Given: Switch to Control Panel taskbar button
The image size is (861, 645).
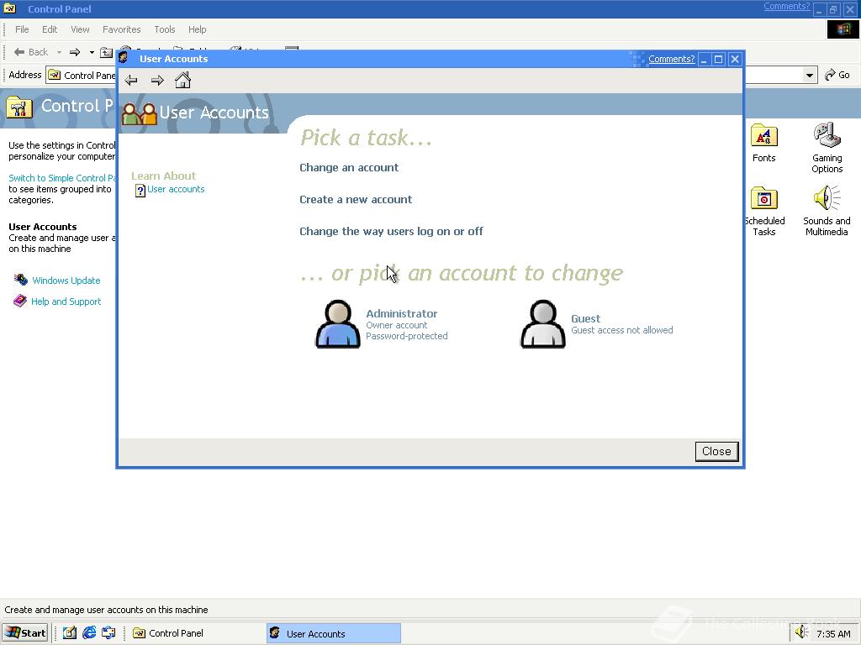Looking at the screenshot, I should coord(197,633).
